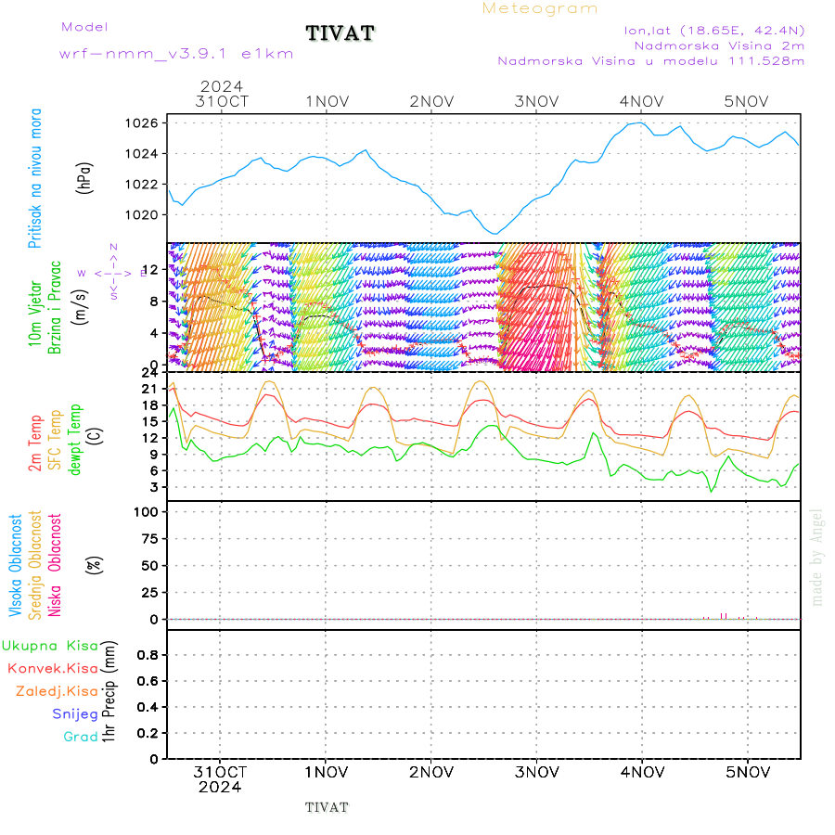The width and height of the screenshot is (835, 835).
Task: Click the 0.8 precipitation axis value
Action: click(148, 656)
